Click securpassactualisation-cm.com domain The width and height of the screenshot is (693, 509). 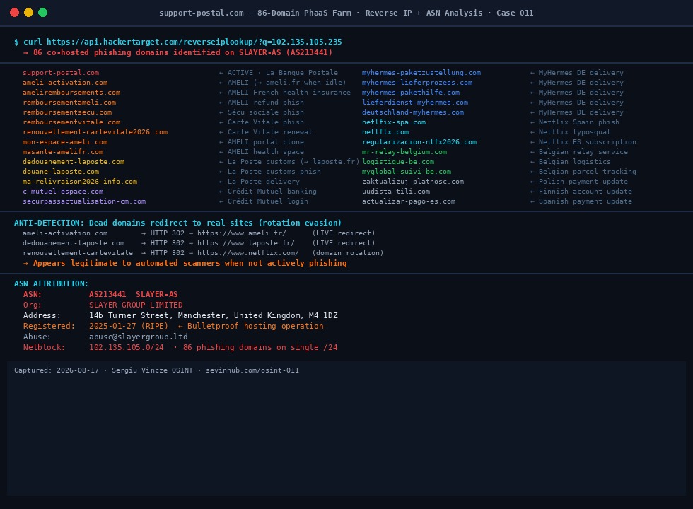pos(84,201)
